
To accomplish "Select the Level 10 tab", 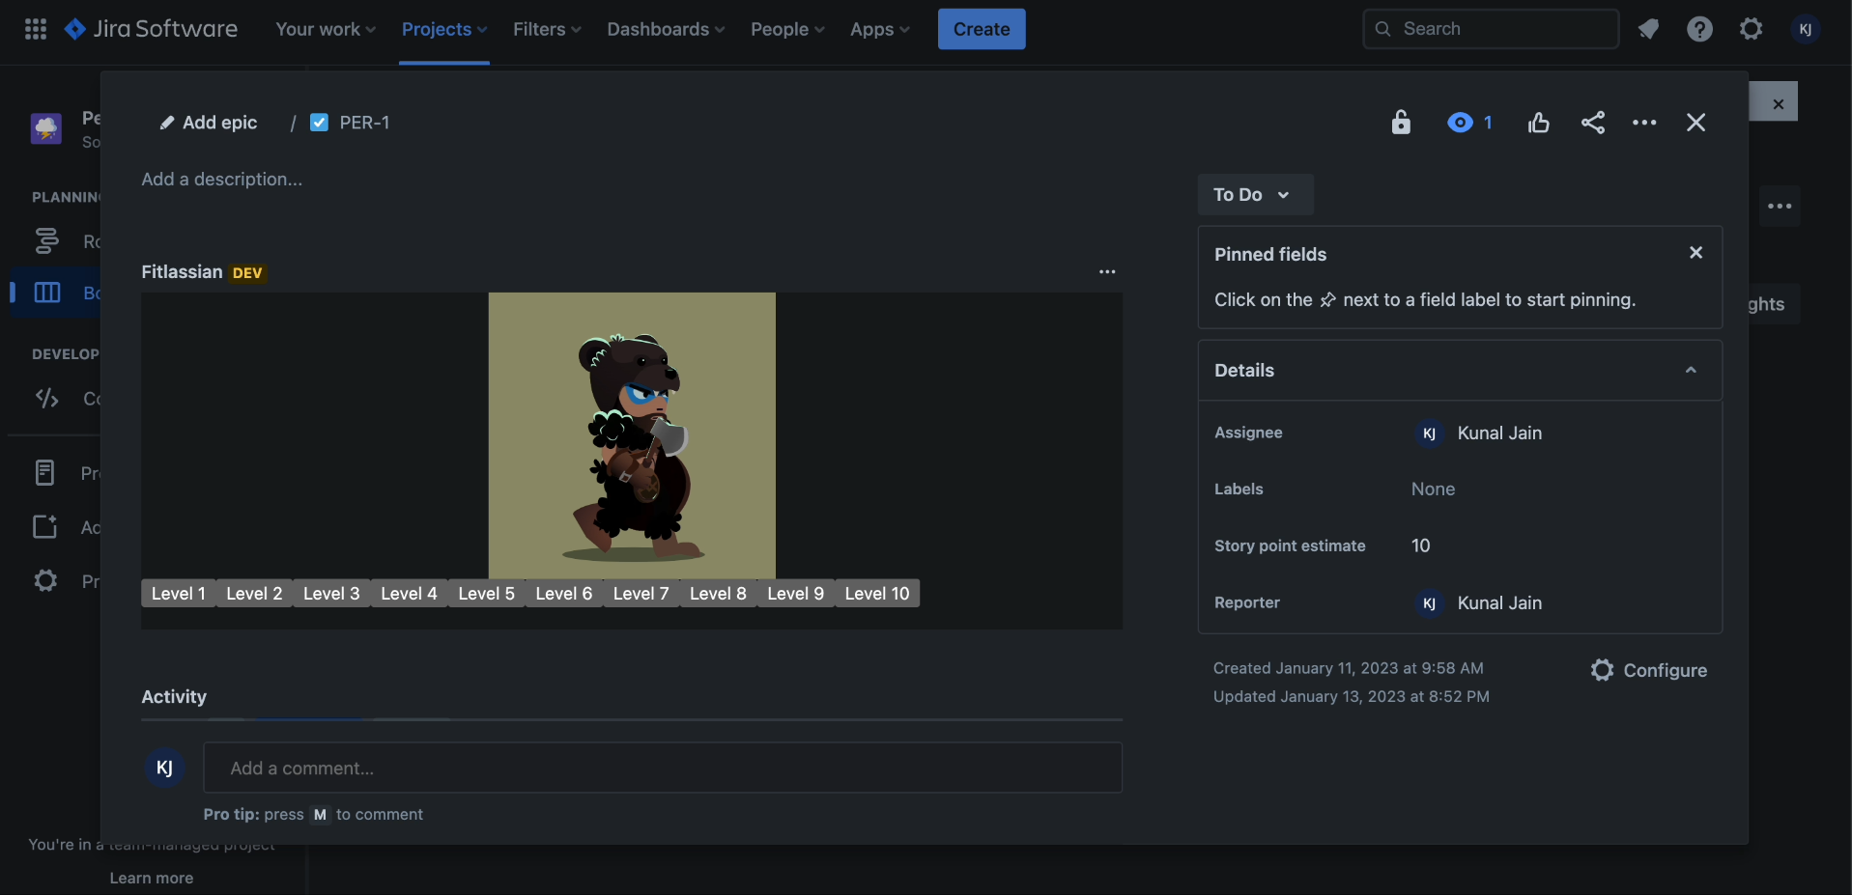I will point(877,594).
